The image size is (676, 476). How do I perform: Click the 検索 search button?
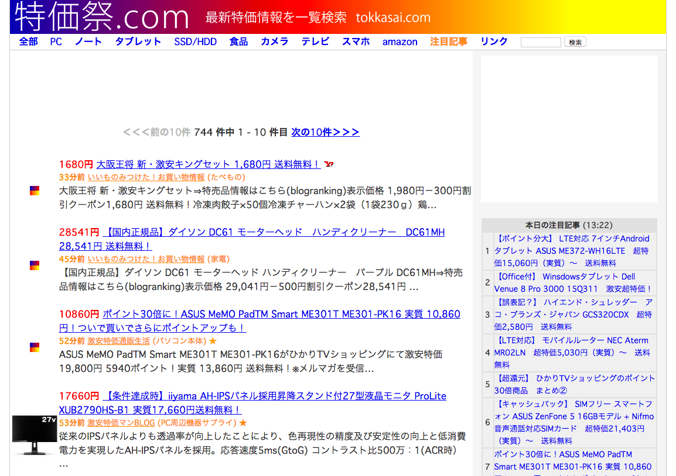(x=575, y=42)
